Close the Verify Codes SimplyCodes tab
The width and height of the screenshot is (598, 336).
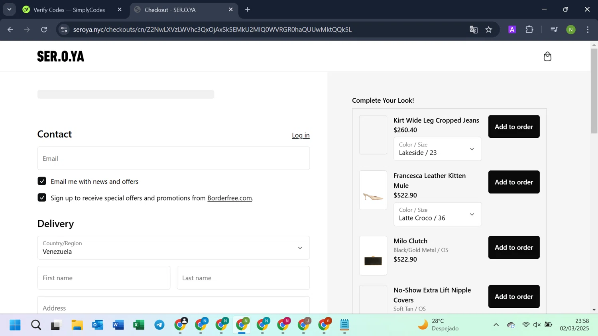[x=120, y=10]
